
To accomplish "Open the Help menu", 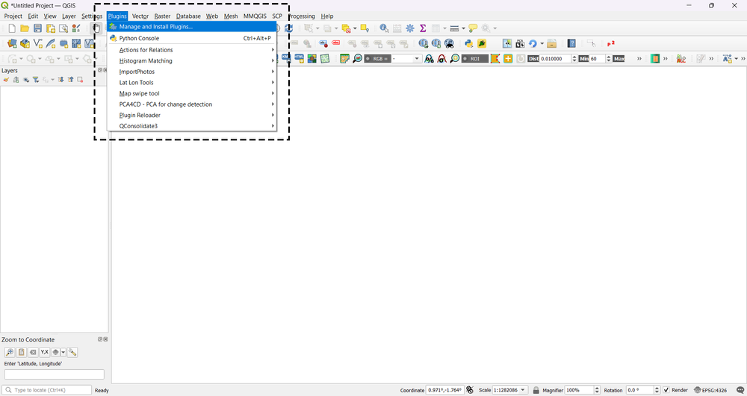I will (x=327, y=16).
